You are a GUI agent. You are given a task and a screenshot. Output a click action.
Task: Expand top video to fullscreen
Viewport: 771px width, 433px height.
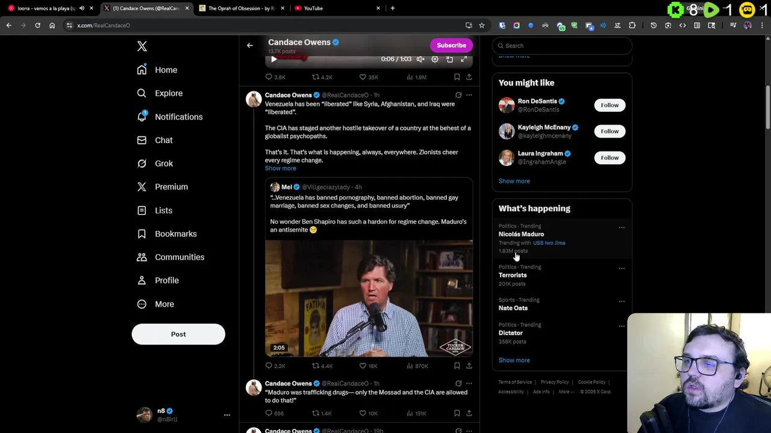pyautogui.click(x=464, y=59)
